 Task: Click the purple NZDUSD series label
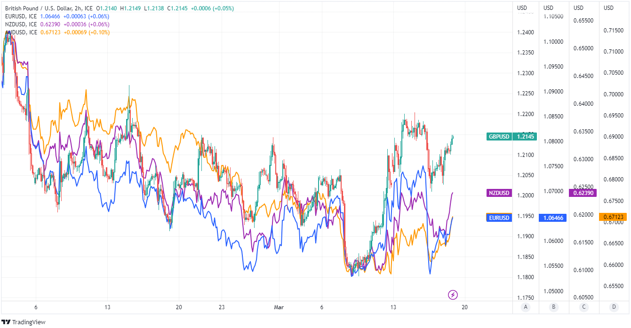[x=499, y=193]
